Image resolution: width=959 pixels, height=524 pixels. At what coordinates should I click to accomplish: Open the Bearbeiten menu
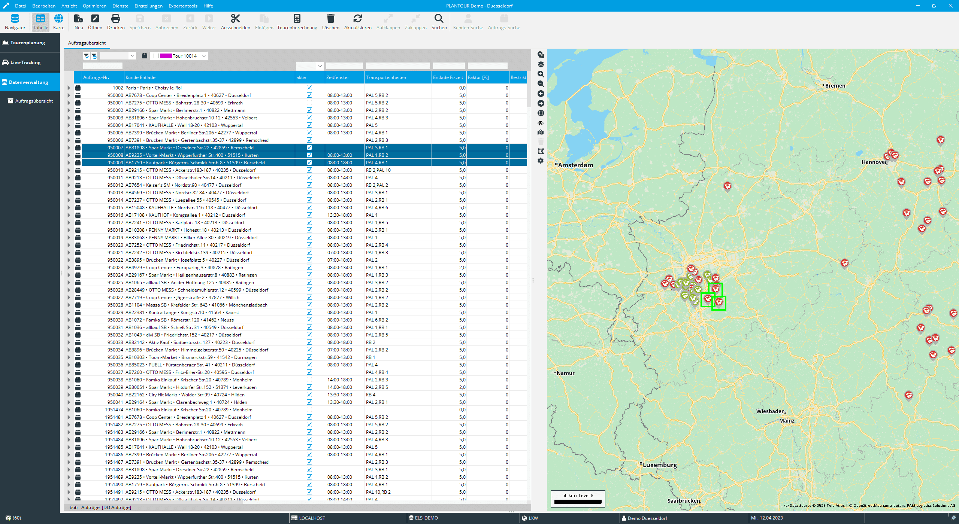click(44, 6)
